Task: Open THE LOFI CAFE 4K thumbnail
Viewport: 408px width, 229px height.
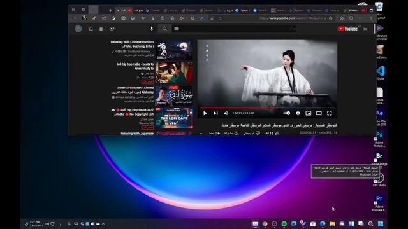Action: point(174,118)
